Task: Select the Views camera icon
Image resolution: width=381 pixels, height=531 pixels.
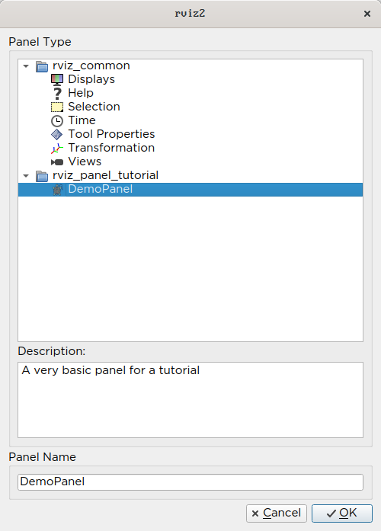Action: pyautogui.click(x=57, y=162)
